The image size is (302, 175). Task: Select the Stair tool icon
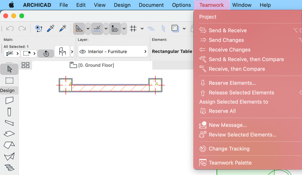[9, 167]
